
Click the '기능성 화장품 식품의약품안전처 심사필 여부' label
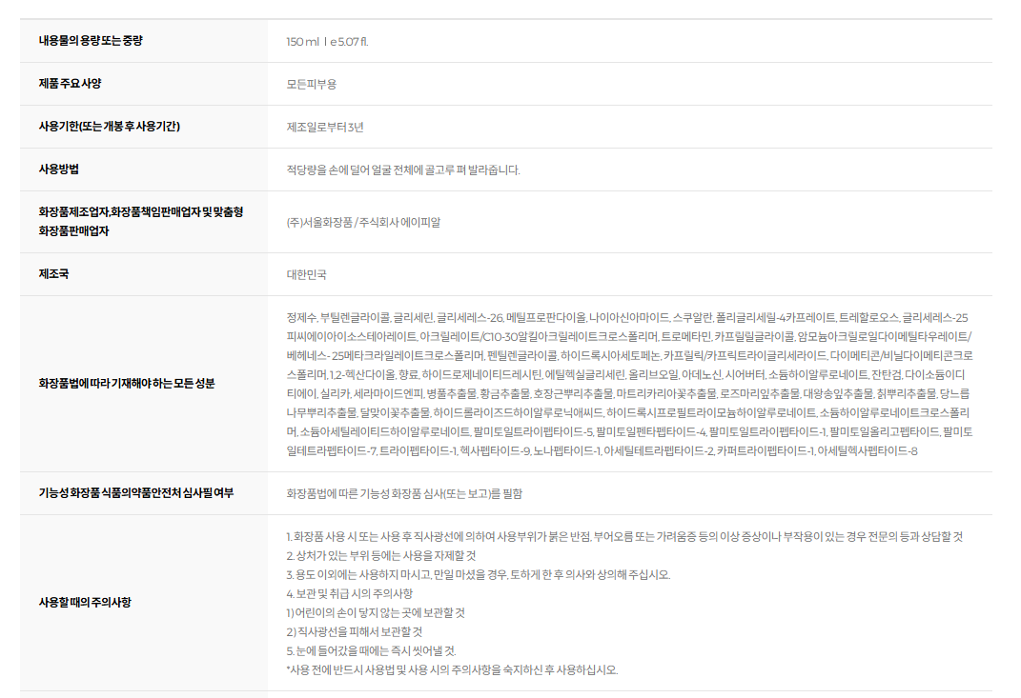(136, 493)
